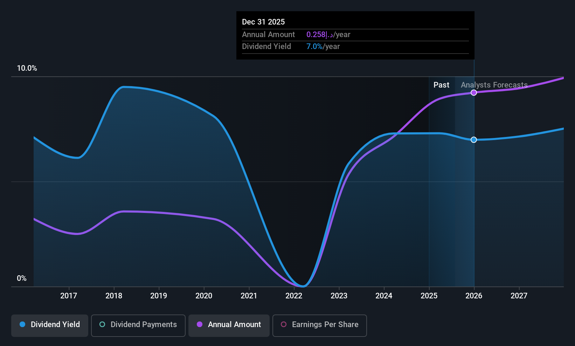575x346 pixels.
Task: Click the 2019 x-axis year label
Action: point(159,296)
